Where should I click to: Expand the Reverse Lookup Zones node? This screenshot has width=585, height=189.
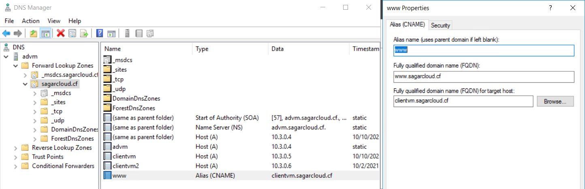(16, 148)
